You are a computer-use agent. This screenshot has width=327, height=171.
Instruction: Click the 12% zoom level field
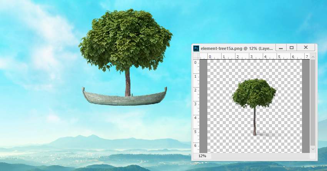[x=202, y=156]
